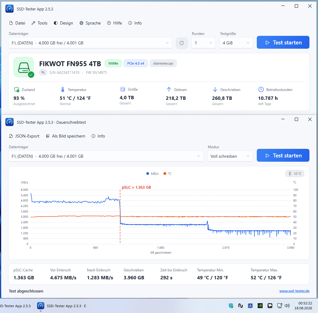Click the Temperatur thermometer icon
The width and height of the screenshot is (318, 313).
point(63,89)
